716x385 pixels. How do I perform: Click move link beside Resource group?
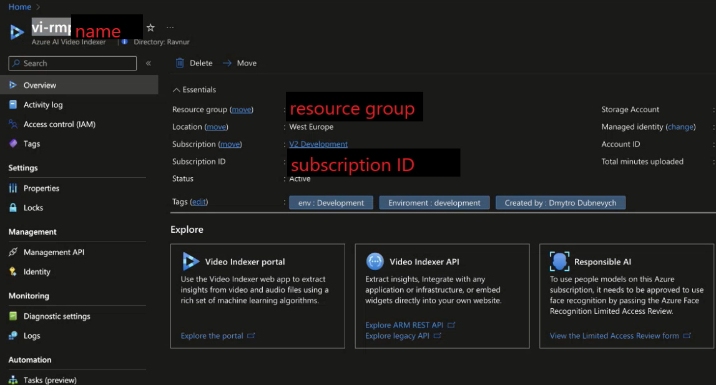click(242, 110)
